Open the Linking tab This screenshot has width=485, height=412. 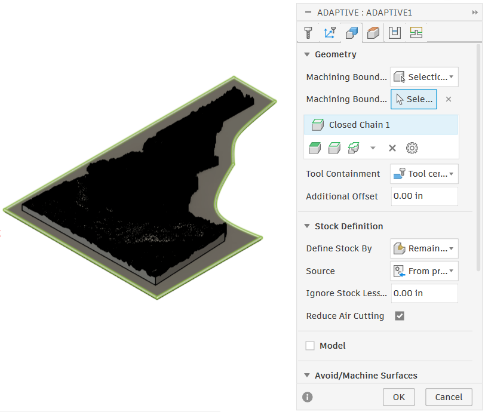pos(416,32)
